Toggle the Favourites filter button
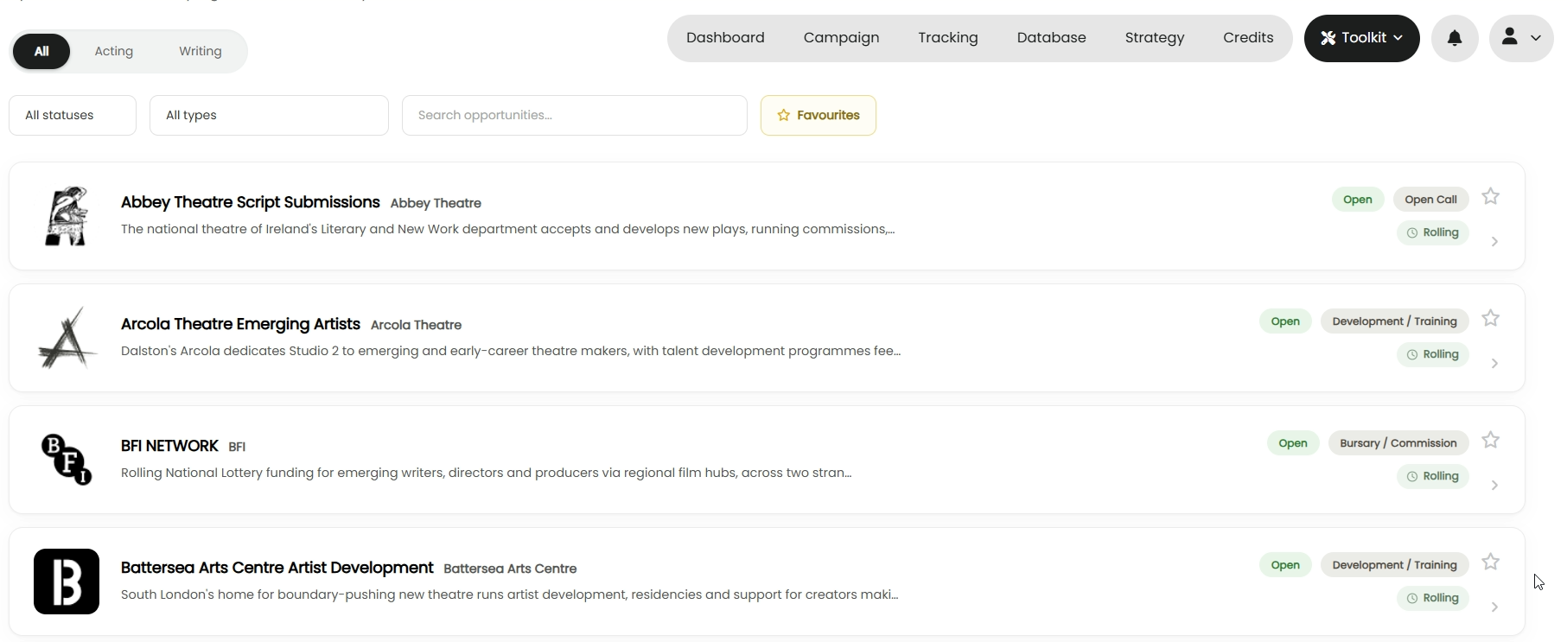 818,115
